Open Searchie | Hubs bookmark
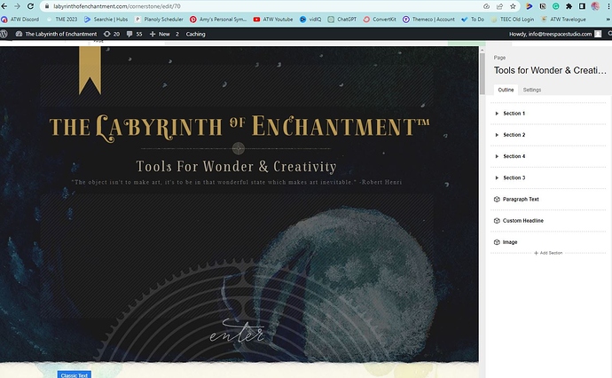Image resolution: width=612 pixels, height=378 pixels. point(106,20)
